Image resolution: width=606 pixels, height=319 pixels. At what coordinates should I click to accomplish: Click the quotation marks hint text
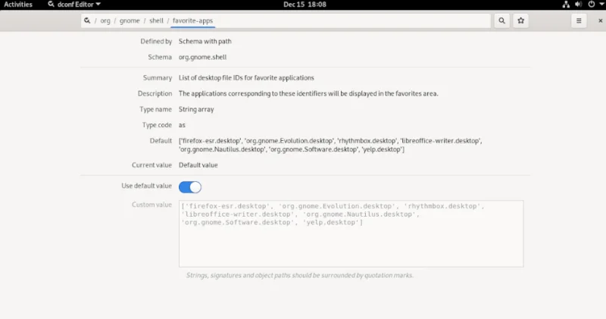[300, 275]
